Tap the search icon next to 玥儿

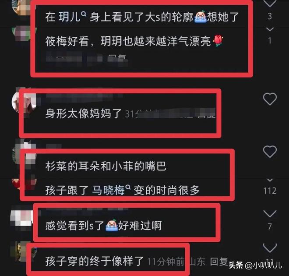(x=84, y=14)
